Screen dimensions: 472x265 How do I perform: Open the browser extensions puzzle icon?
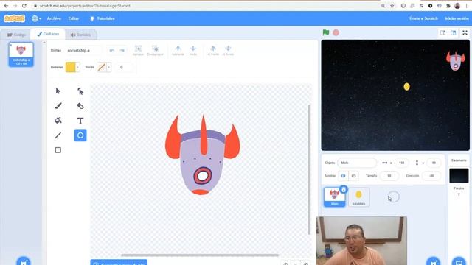[448, 6]
